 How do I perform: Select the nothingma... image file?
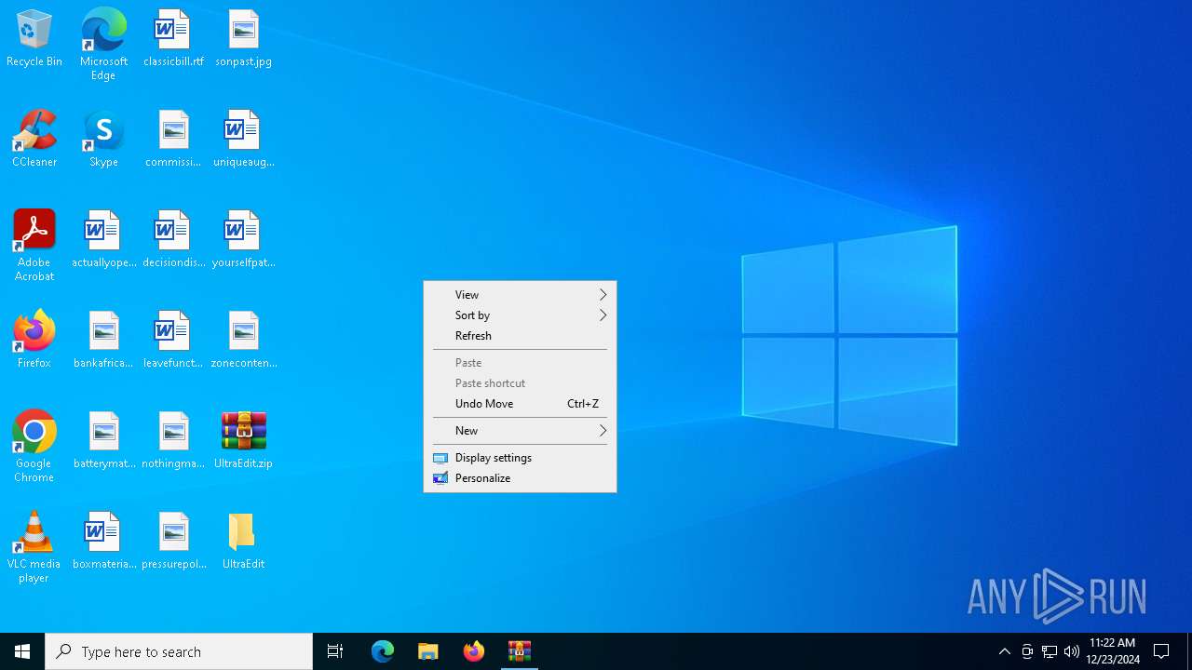tap(173, 441)
